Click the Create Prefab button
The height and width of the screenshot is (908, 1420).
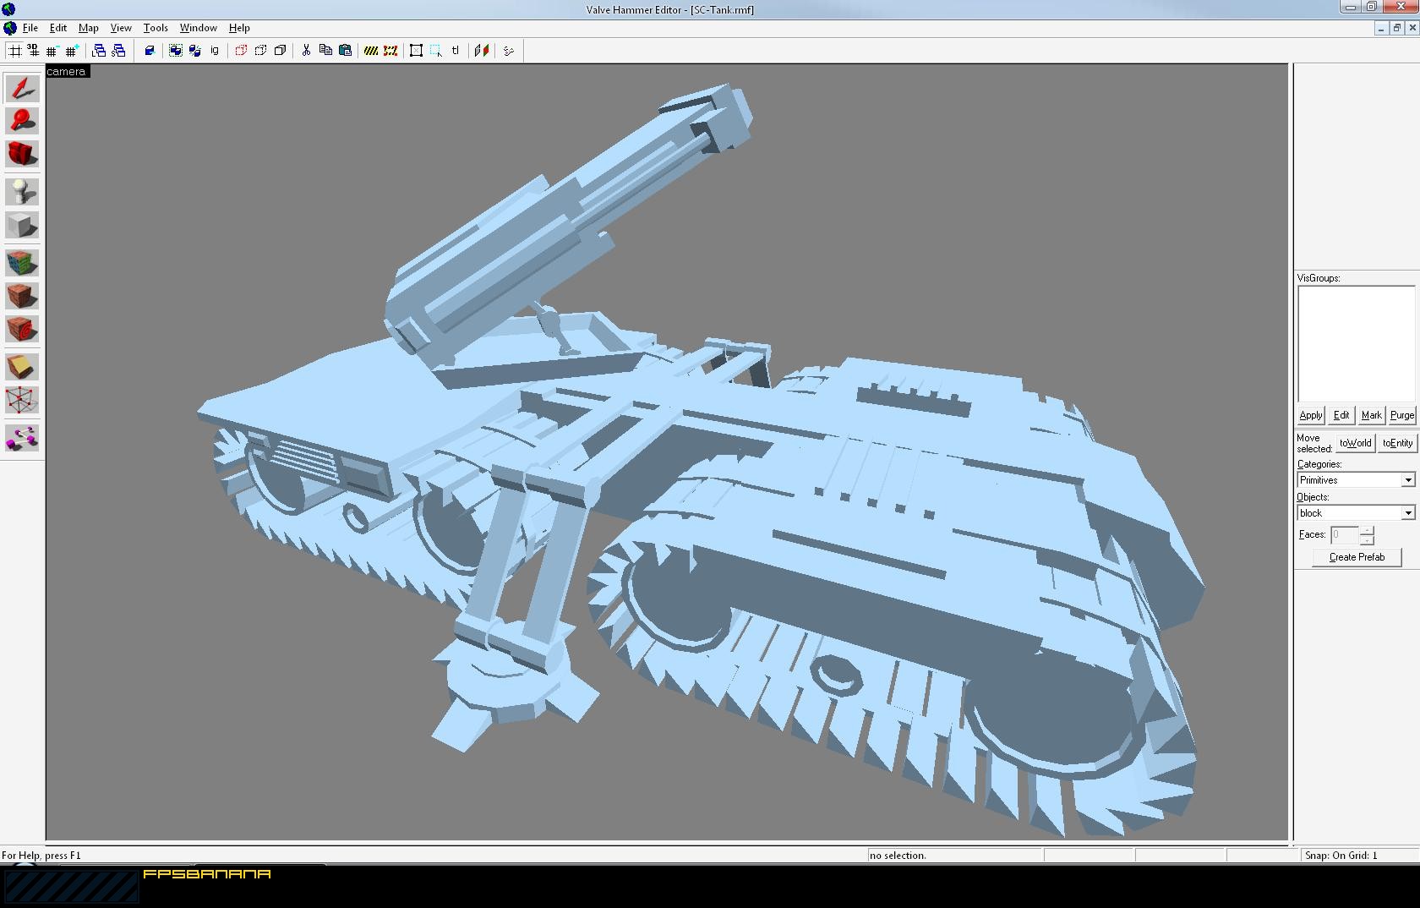click(x=1356, y=557)
